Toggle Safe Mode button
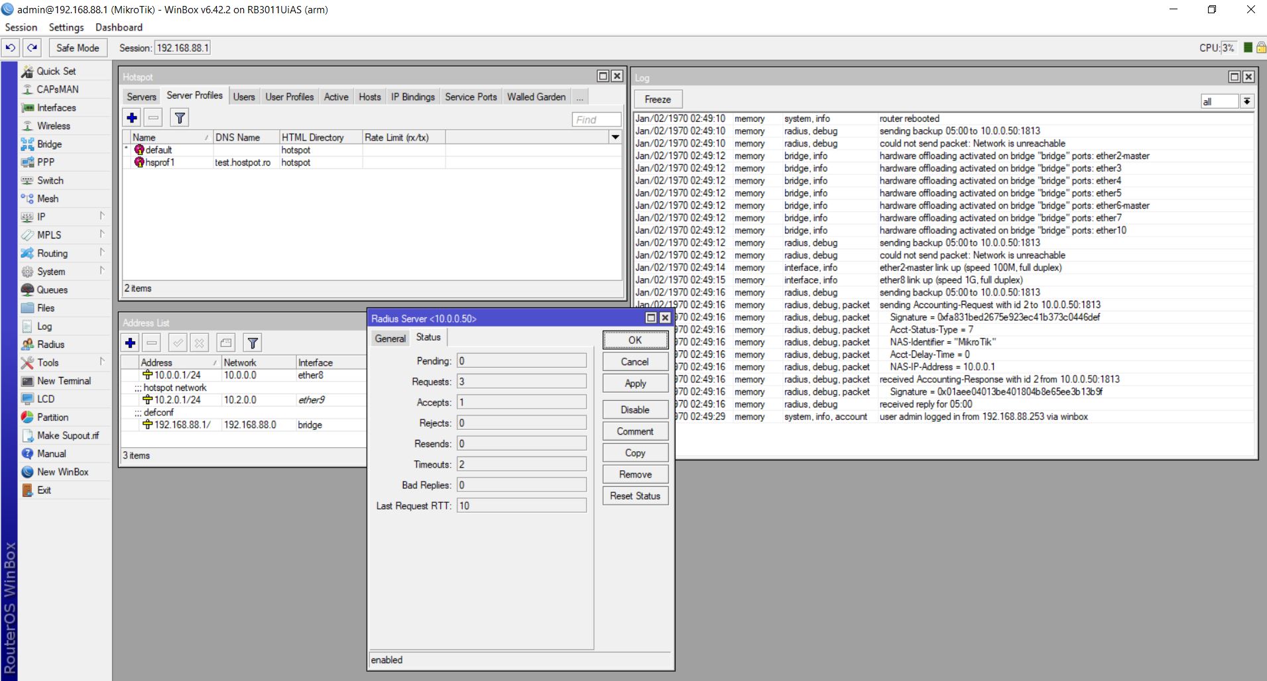1267x681 pixels. point(78,48)
